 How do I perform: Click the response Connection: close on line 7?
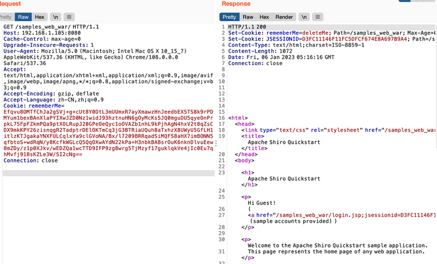[255, 63]
